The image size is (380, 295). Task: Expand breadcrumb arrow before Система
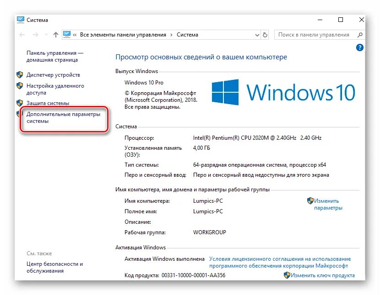point(171,35)
